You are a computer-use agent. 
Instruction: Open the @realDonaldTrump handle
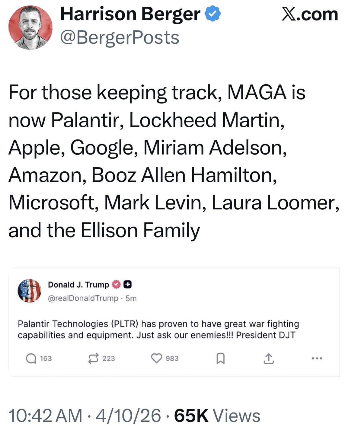(83, 298)
